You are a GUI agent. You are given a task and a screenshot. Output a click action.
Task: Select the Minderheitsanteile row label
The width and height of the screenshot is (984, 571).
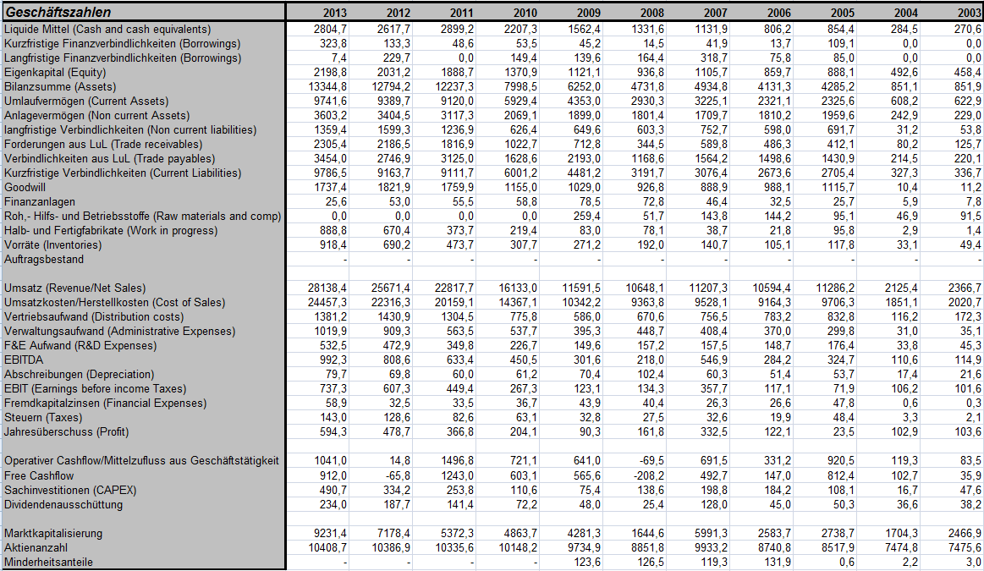tap(48, 563)
